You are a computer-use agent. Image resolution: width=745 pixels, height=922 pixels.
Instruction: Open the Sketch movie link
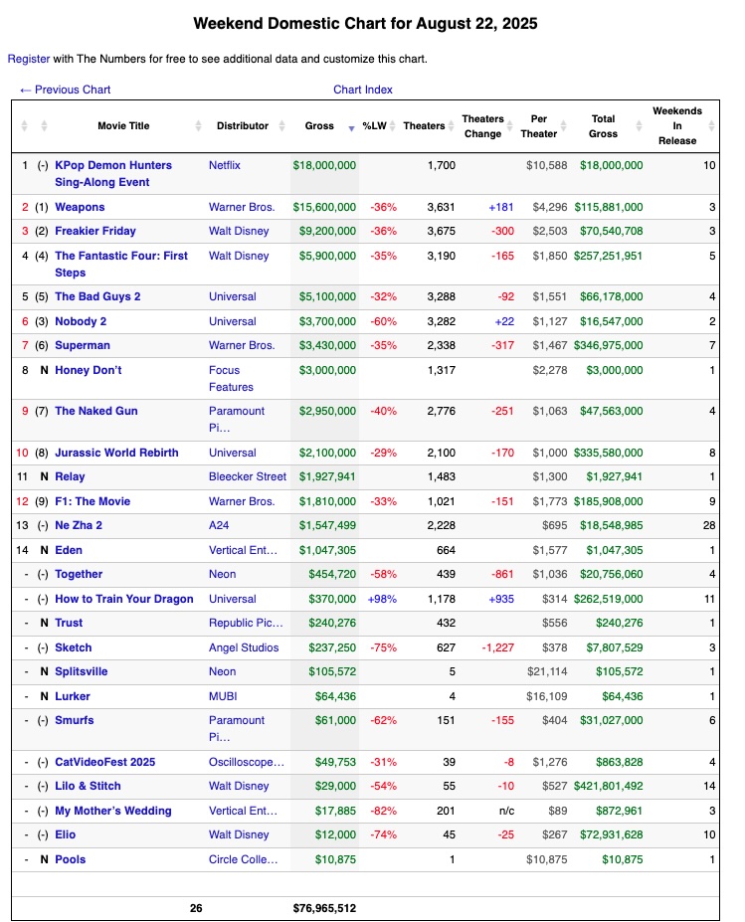click(x=73, y=647)
